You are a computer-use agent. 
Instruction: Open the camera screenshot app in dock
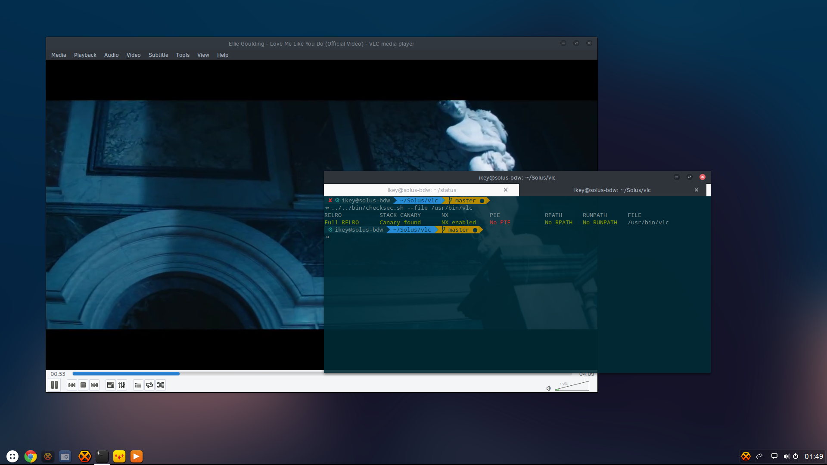pos(65,456)
